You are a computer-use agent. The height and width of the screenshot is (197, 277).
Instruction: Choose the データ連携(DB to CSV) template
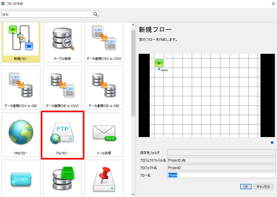point(62,88)
